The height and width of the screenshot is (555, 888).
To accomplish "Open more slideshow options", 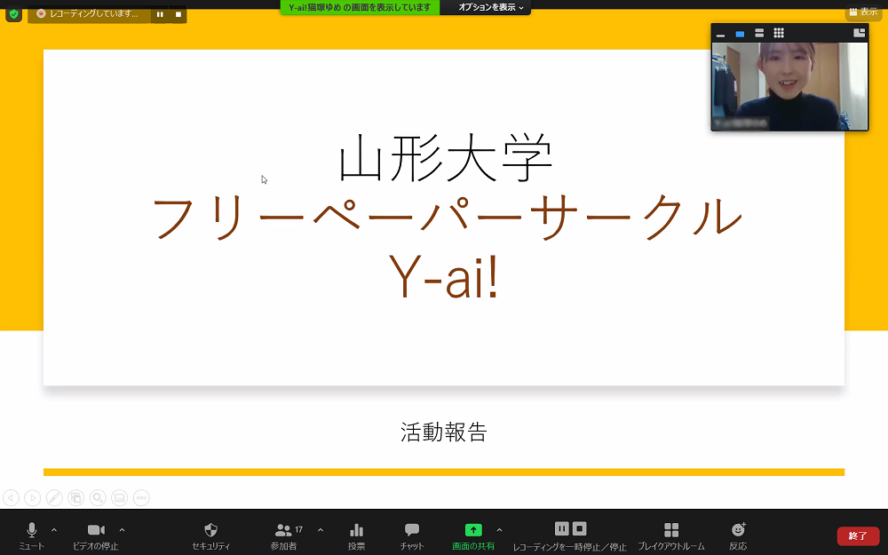I will point(141,498).
